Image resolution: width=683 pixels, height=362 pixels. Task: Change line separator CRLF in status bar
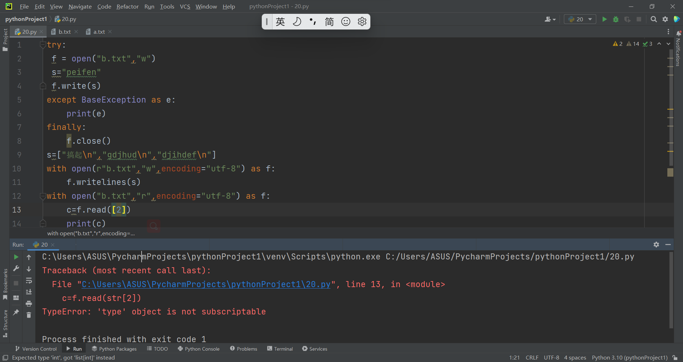coord(532,358)
